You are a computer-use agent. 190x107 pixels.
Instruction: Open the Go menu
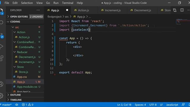pyautogui.click(x=48, y=3)
